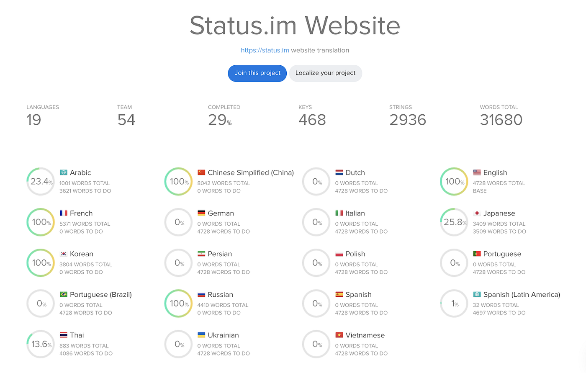Click the '8042 WORDS TOTAL' text
This screenshot has width=586, height=373.
(x=224, y=183)
